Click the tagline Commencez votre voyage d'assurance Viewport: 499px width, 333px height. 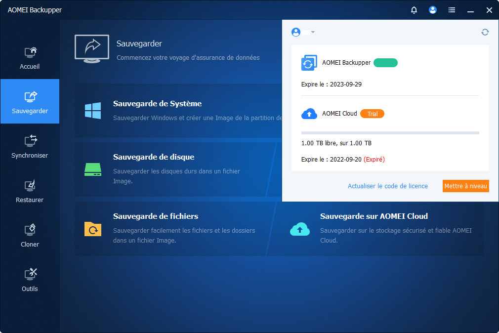click(188, 58)
